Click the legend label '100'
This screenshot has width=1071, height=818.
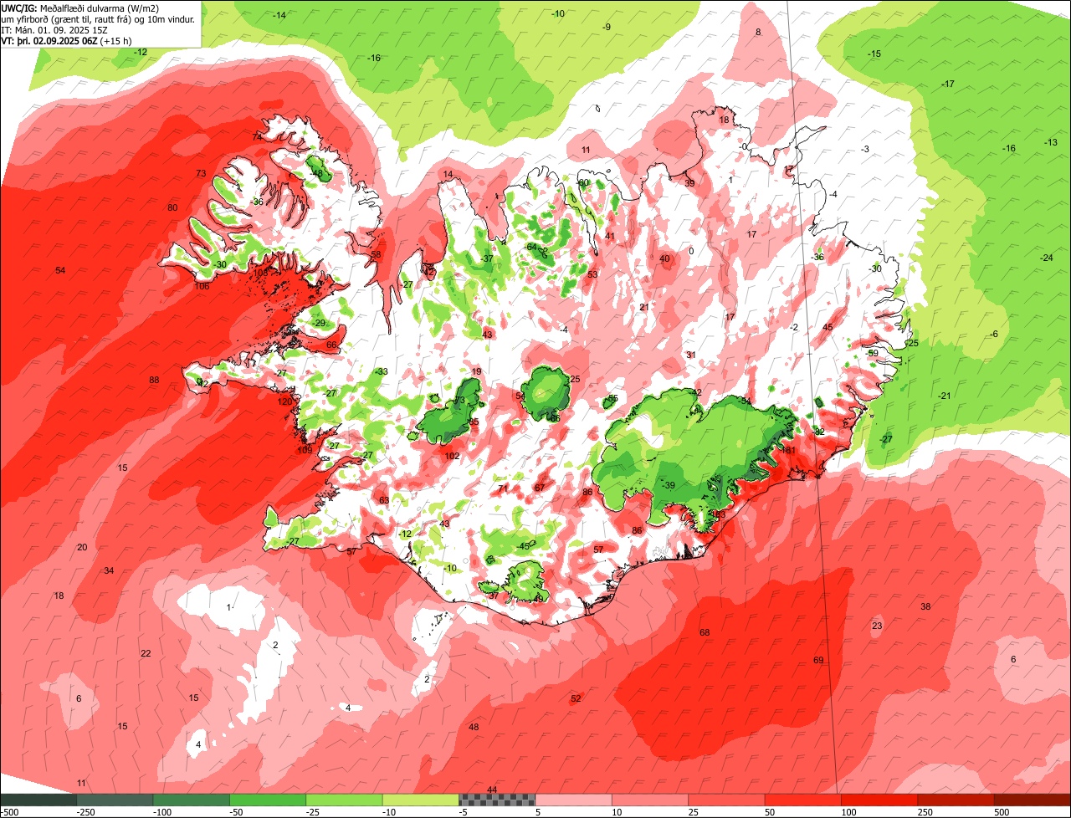[850, 812]
